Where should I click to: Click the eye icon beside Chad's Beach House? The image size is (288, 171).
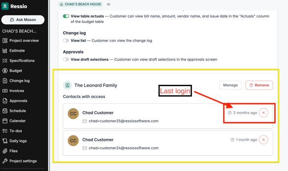(108, 4)
